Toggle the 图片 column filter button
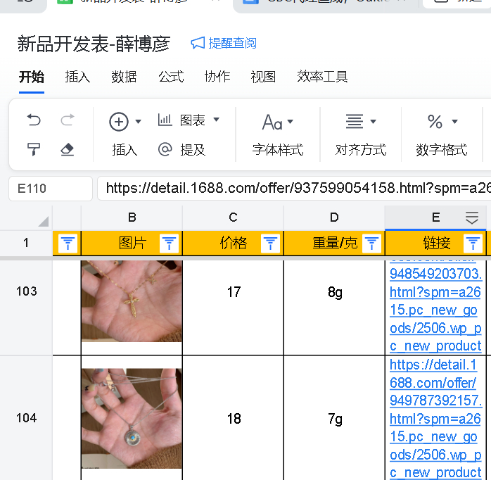This screenshot has width=491, height=480. (x=169, y=244)
